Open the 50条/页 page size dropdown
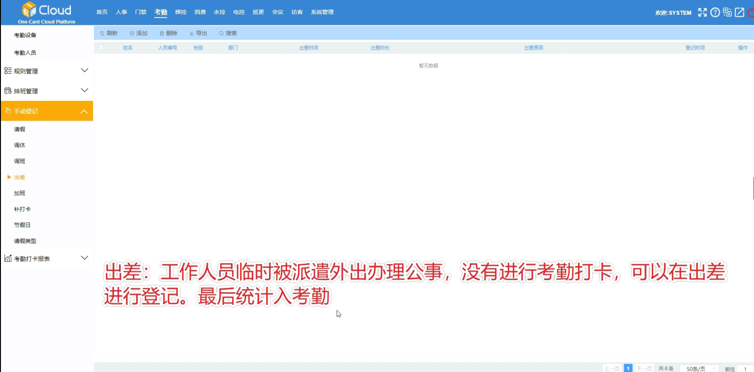The image size is (754, 372). [699, 368]
